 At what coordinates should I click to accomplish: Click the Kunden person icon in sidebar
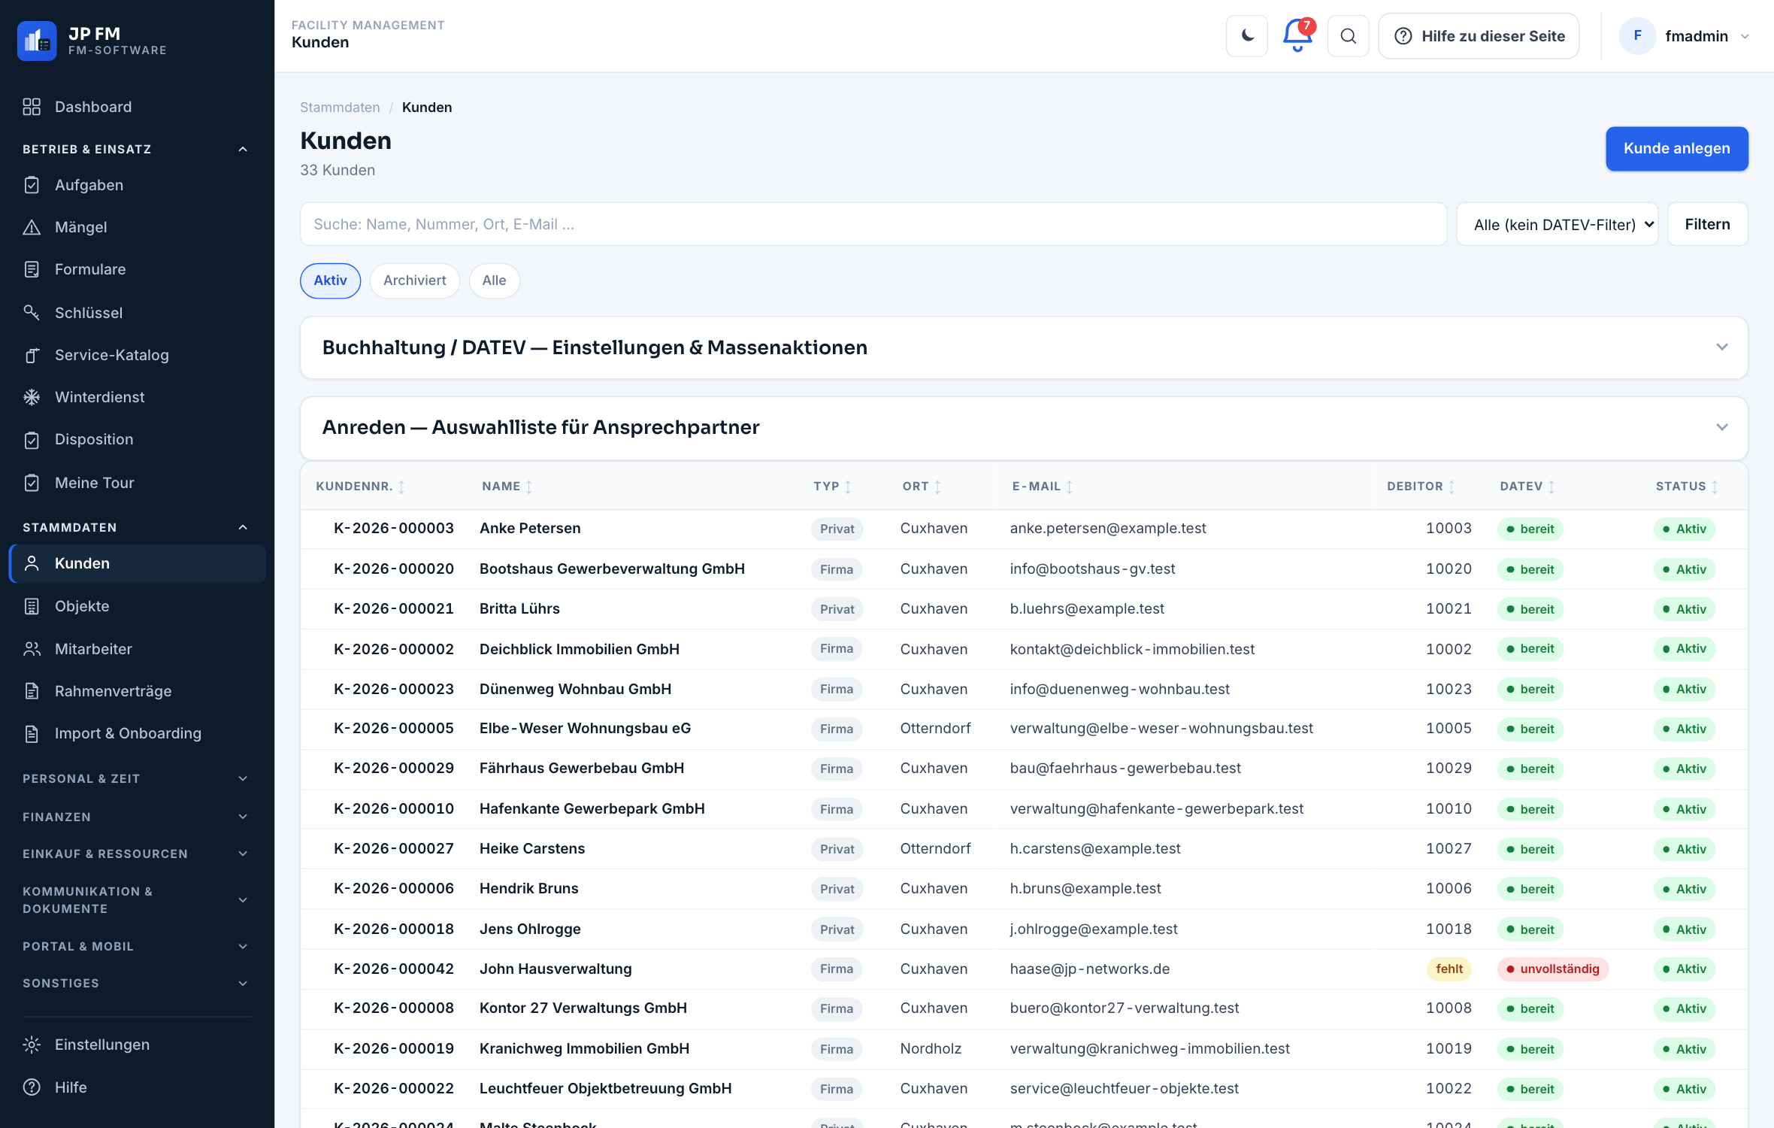[x=32, y=563]
